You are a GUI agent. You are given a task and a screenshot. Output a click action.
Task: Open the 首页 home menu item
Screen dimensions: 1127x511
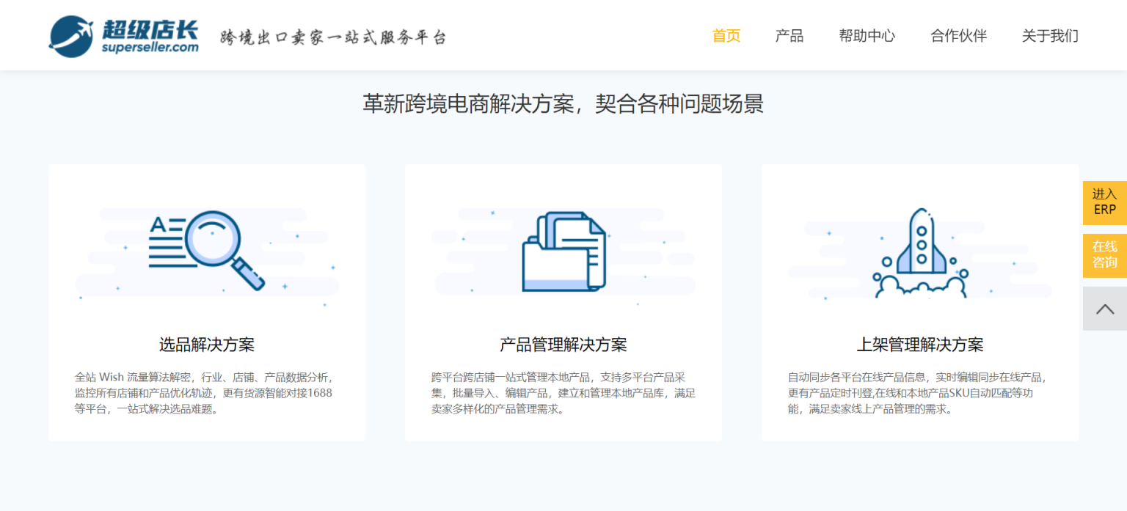pyautogui.click(x=726, y=36)
